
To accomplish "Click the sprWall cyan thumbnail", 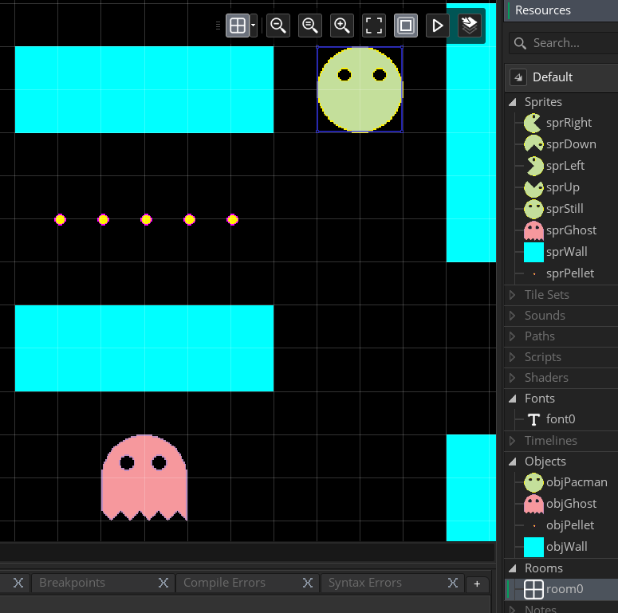I will [x=533, y=252].
